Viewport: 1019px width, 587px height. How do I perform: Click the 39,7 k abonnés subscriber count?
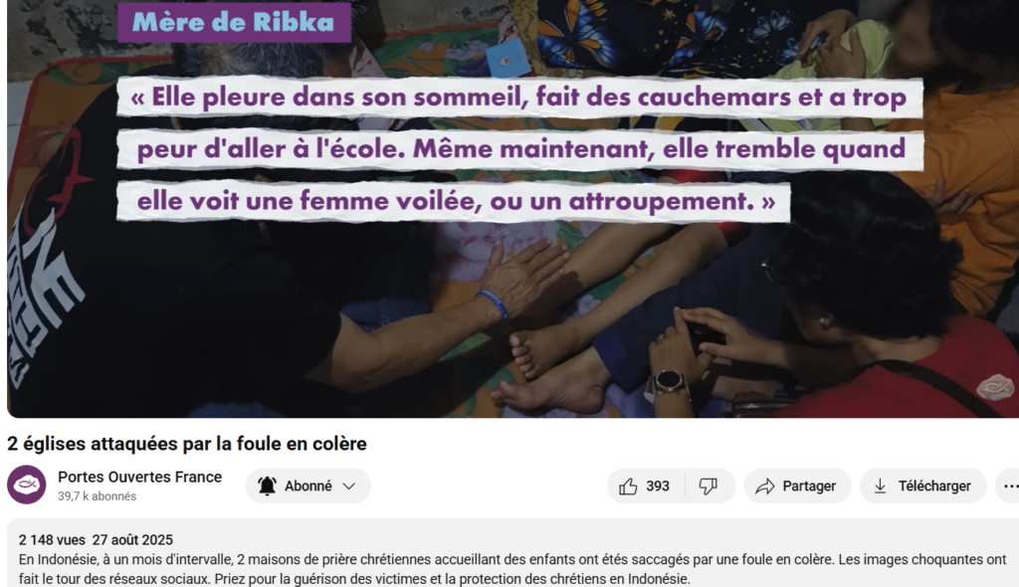click(97, 496)
